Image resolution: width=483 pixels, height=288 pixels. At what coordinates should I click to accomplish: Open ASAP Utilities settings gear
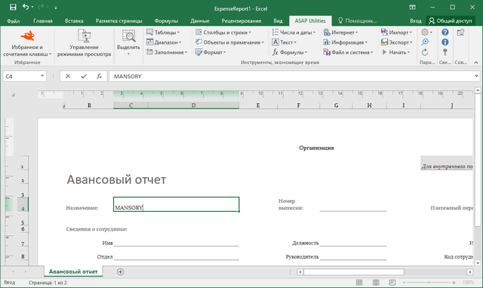click(x=426, y=32)
